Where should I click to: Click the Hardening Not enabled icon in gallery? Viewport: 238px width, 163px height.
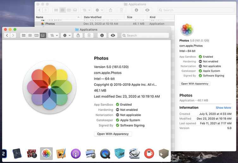[117, 110]
